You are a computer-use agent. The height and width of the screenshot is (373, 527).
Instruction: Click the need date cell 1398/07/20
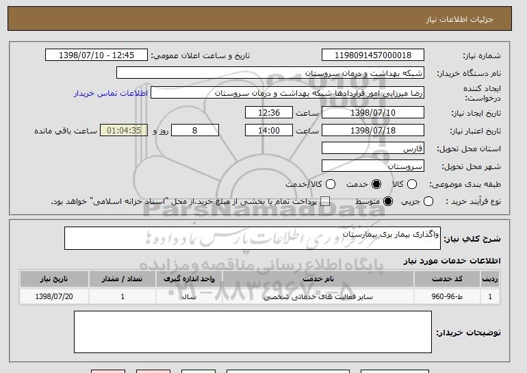point(54,296)
